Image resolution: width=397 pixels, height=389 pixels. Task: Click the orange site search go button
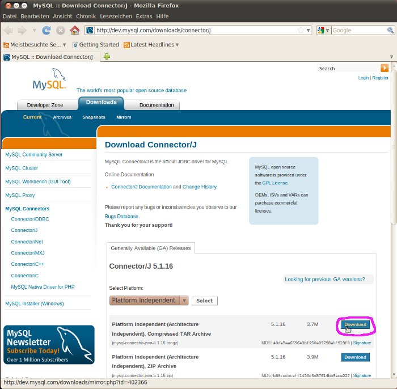pos(385,68)
